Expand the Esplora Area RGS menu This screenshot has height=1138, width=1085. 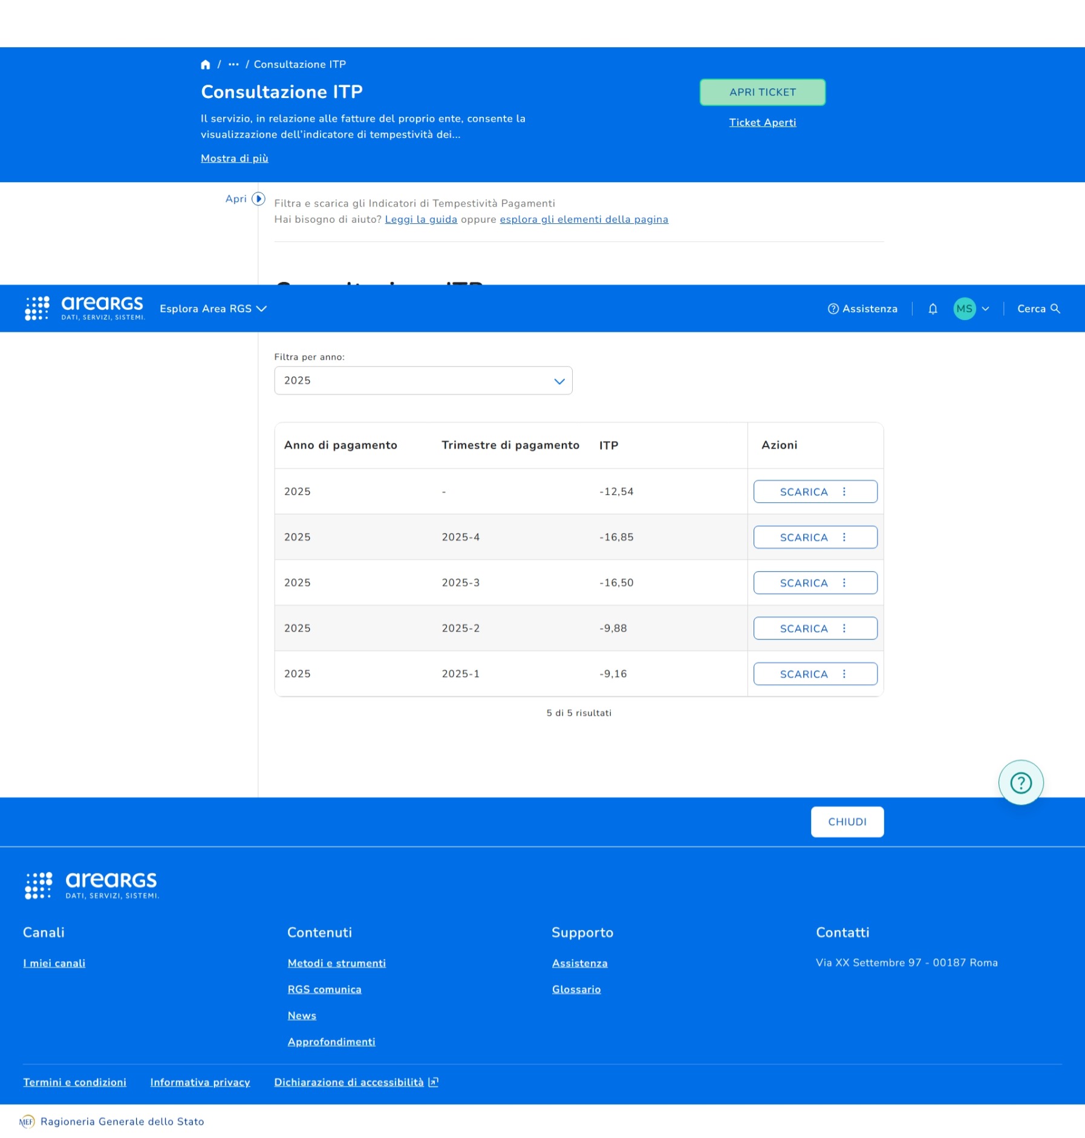tap(213, 309)
